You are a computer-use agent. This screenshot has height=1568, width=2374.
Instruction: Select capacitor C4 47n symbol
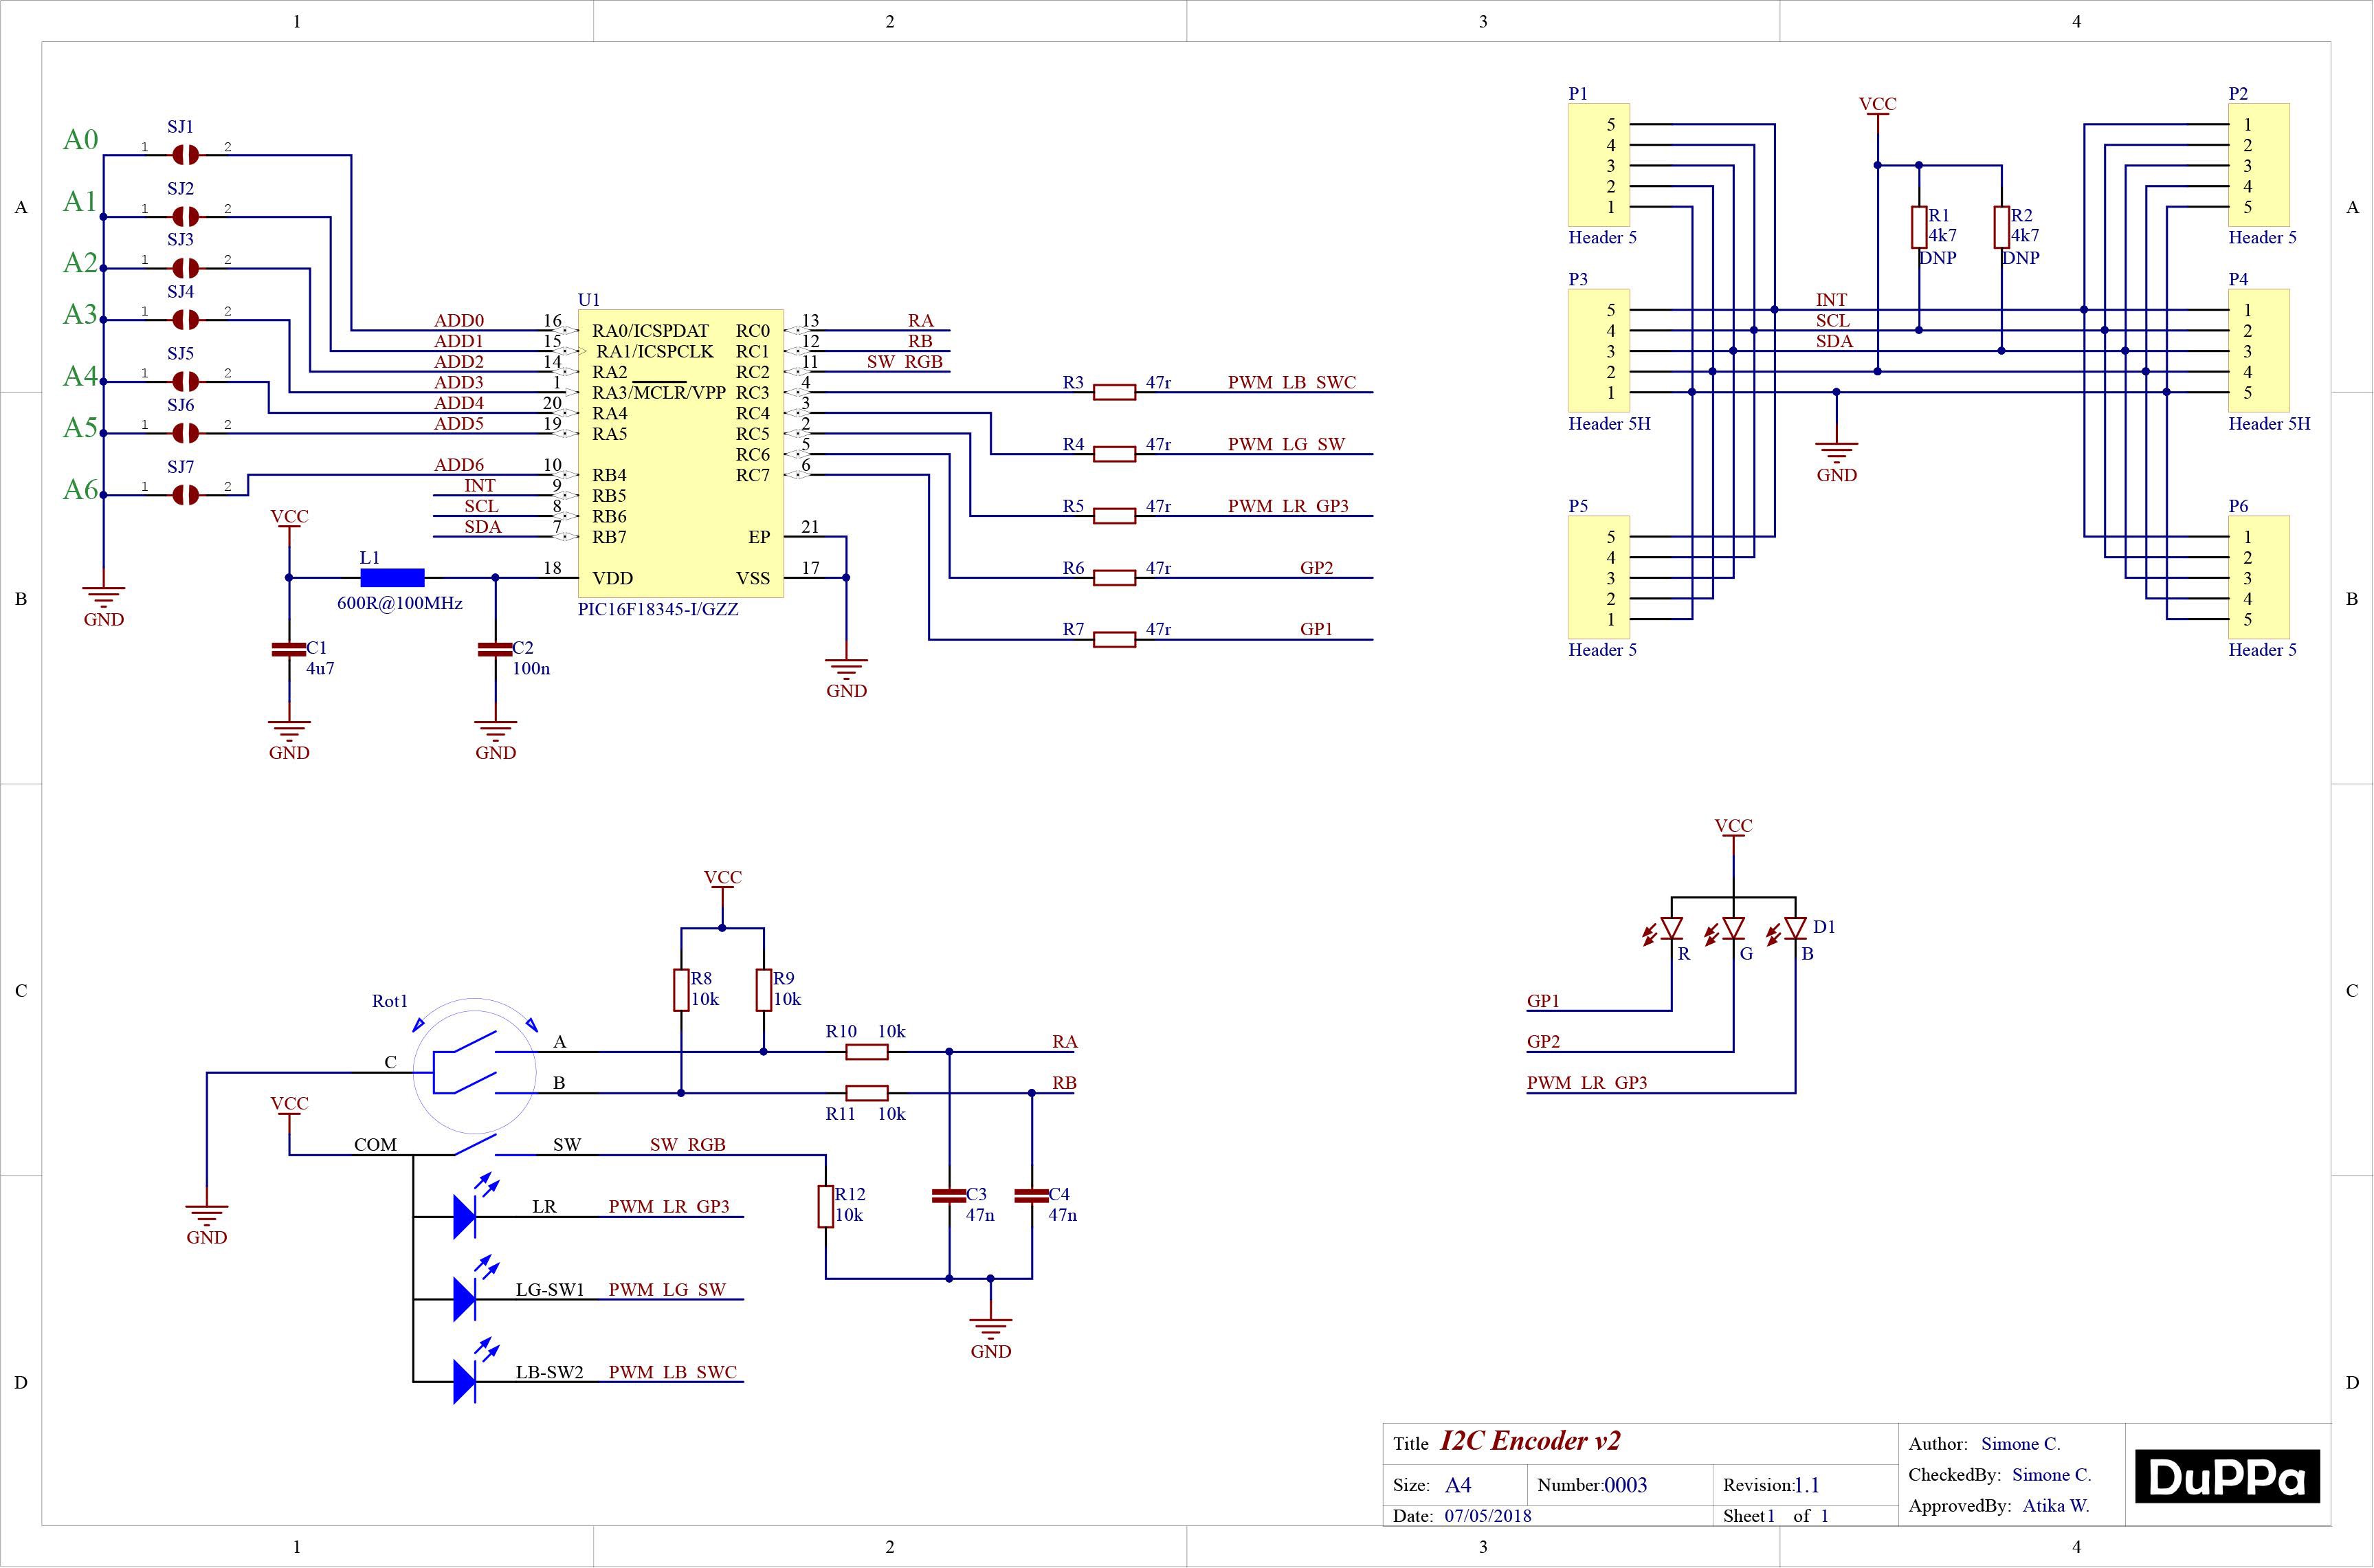[1032, 1196]
